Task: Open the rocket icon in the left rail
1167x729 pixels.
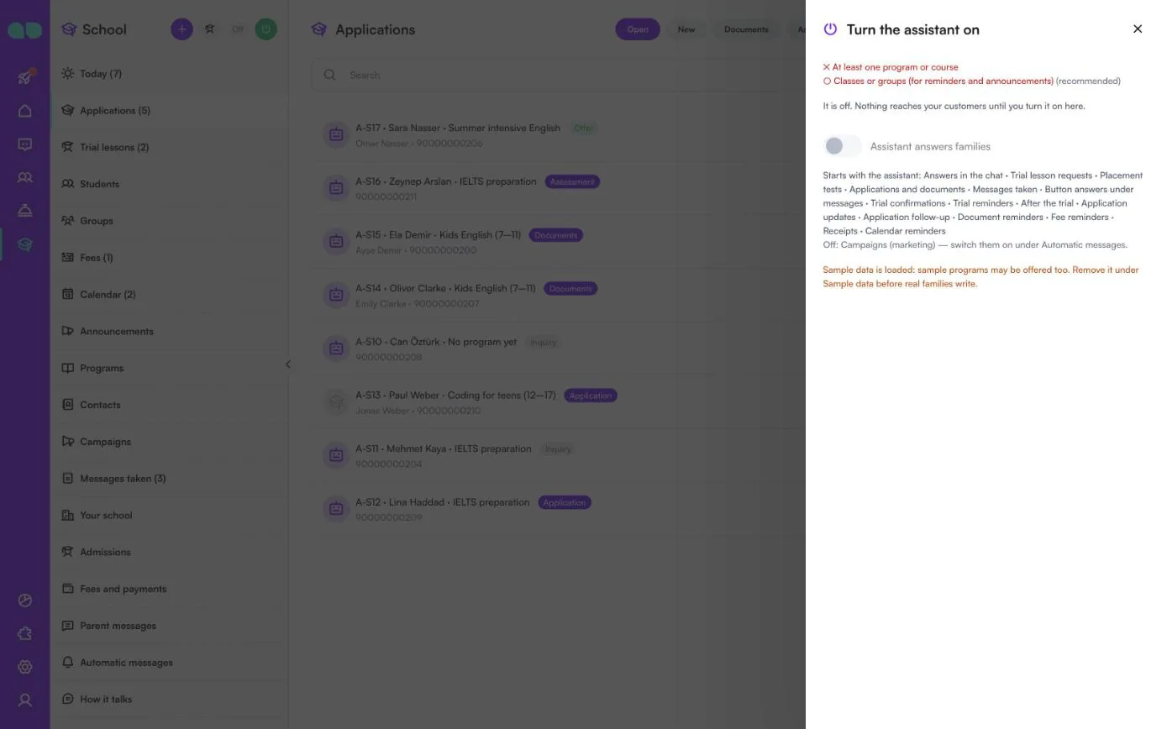Action: [25, 77]
